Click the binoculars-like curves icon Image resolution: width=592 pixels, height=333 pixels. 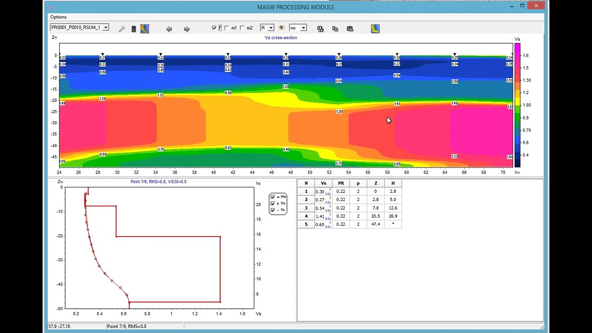click(x=320, y=29)
